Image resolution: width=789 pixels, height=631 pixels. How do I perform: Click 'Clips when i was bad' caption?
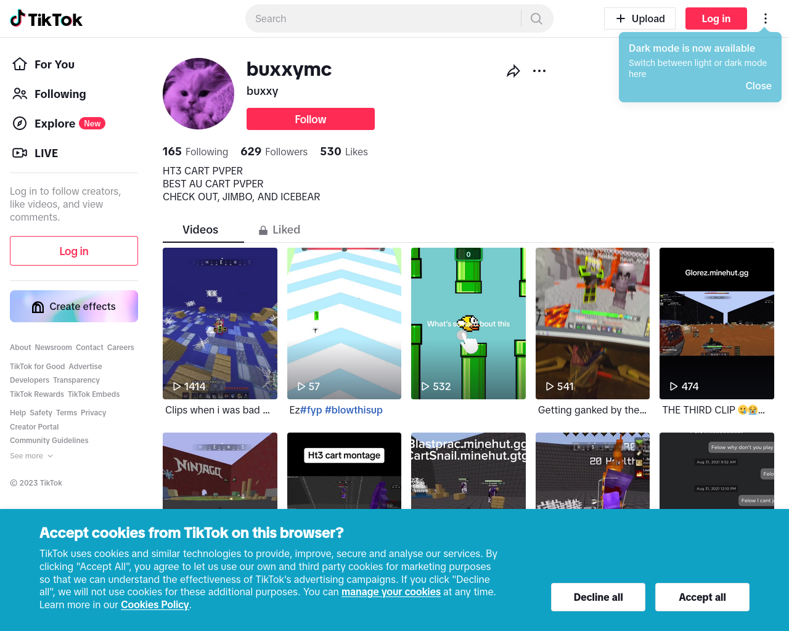[x=218, y=410]
